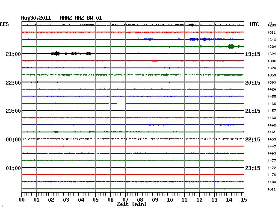Click the 15 tick label on bottom axis
Viewport: 278px width, 211px height.
click(243, 200)
